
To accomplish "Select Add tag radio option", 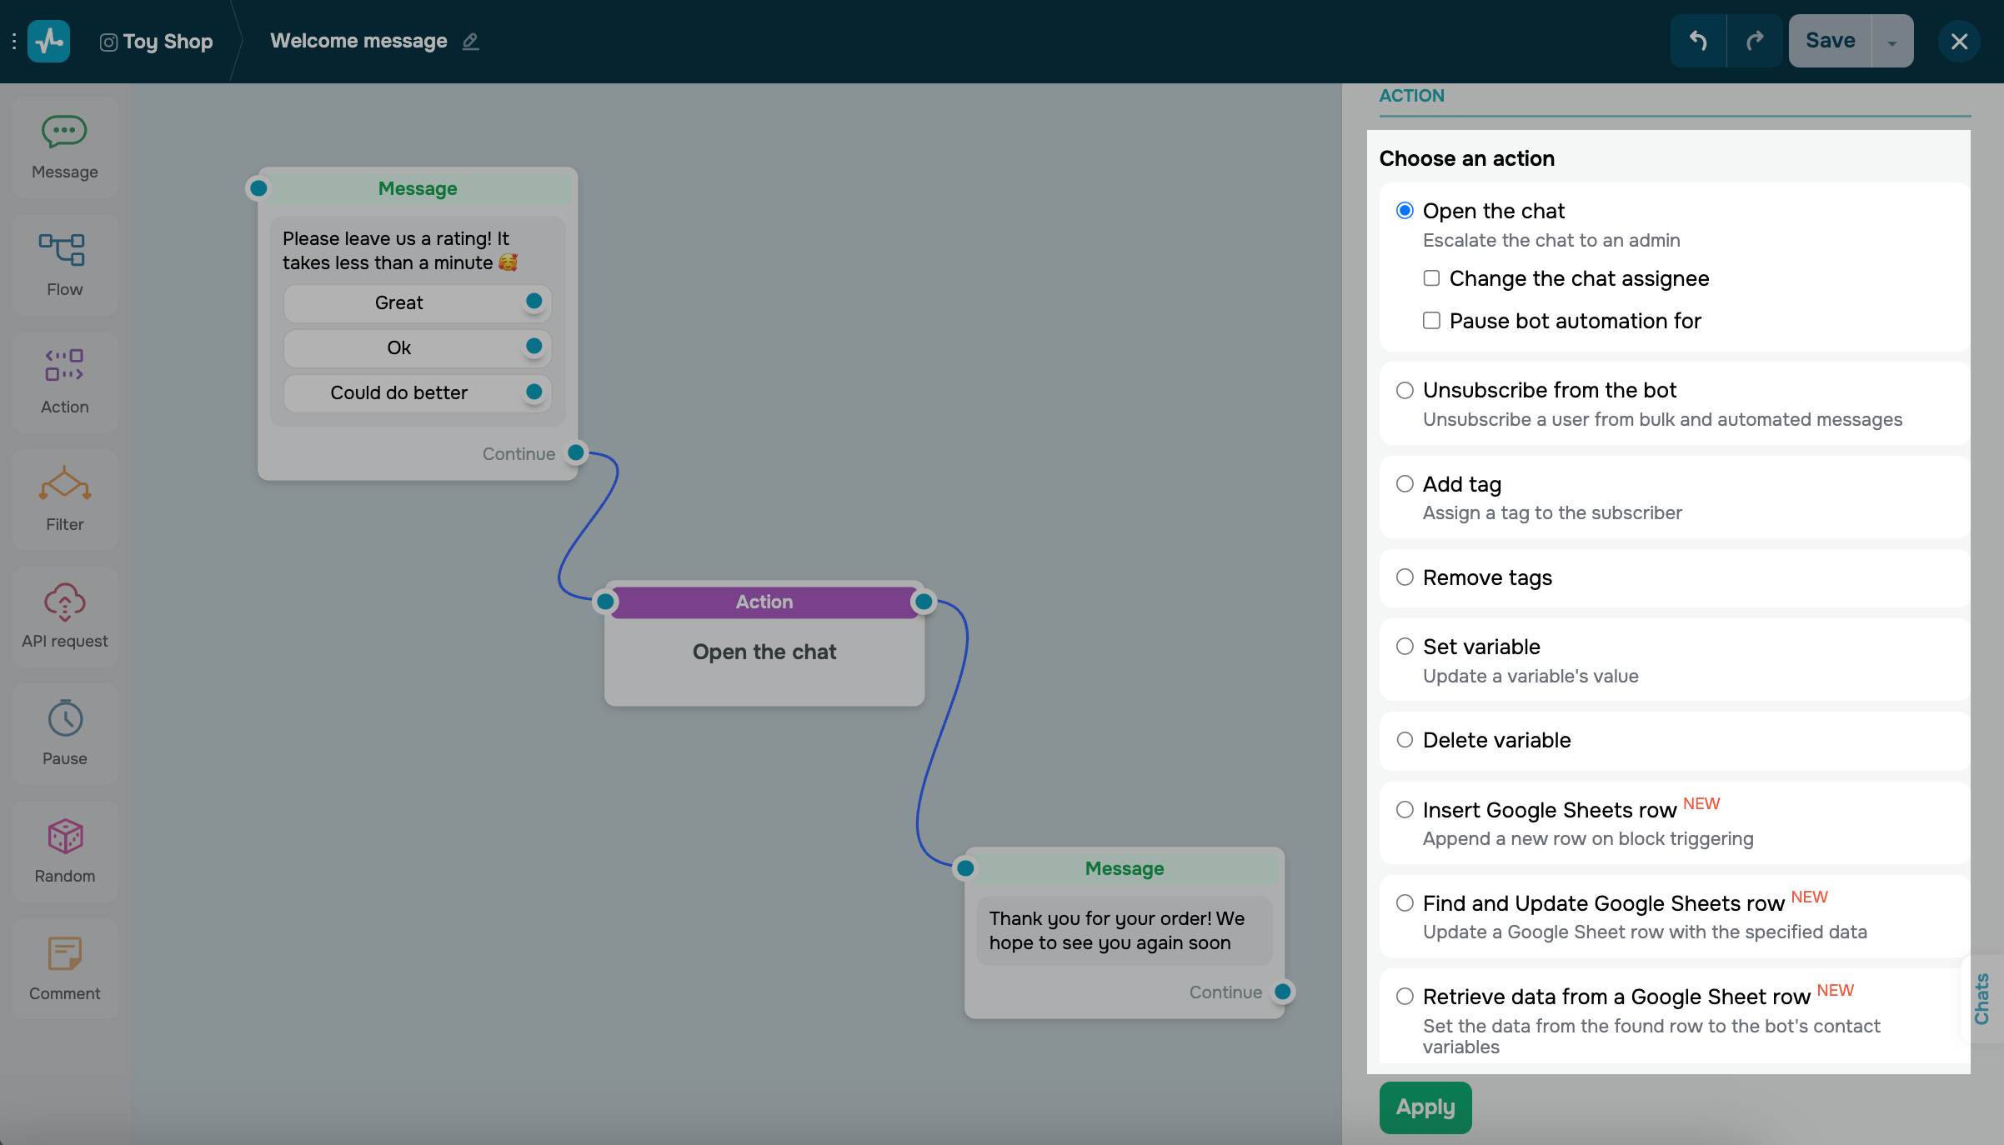I will 1405,484.
